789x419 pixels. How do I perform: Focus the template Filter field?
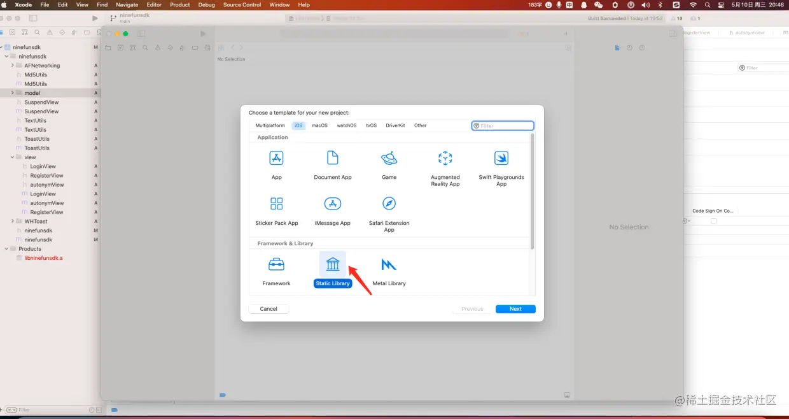coord(503,125)
